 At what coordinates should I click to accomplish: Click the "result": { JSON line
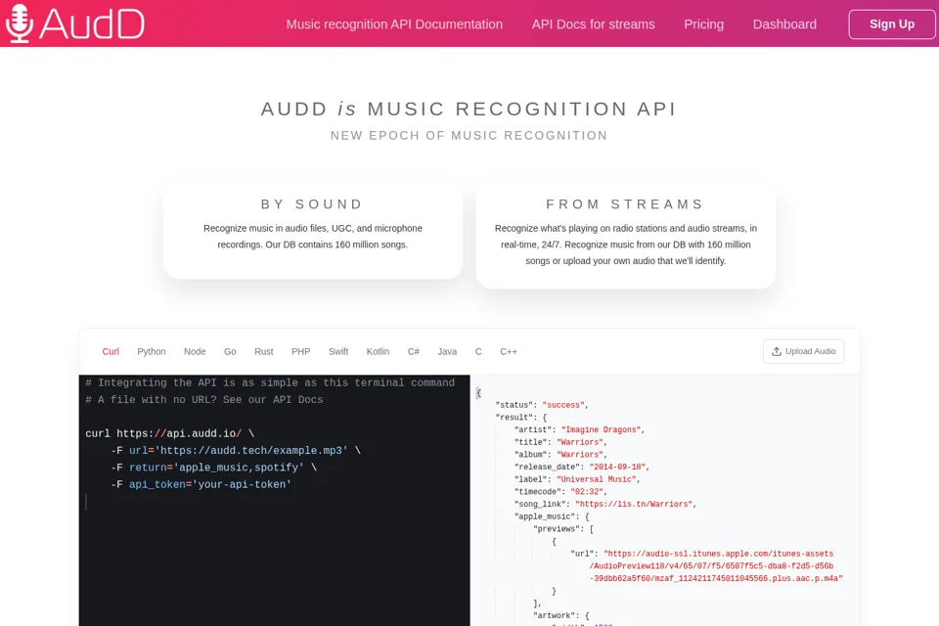pyautogui.click(x=521, y=418)
